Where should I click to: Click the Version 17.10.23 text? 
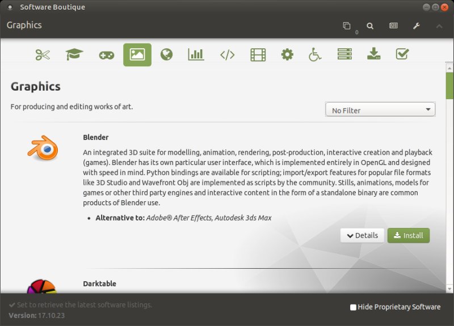(37, 316)
